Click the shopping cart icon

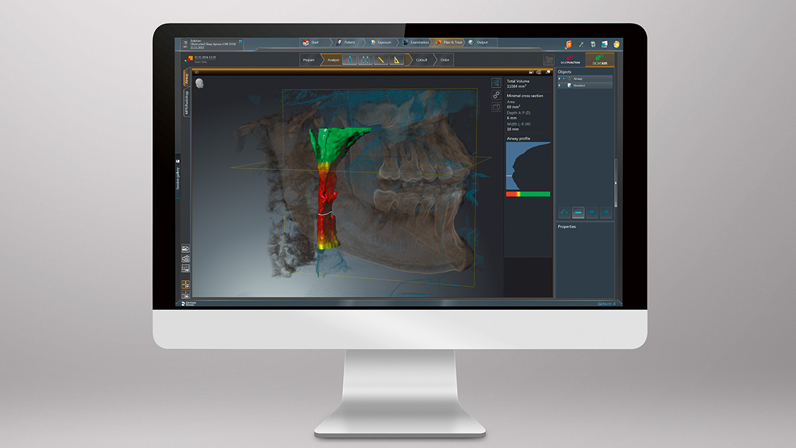(549, 60)
